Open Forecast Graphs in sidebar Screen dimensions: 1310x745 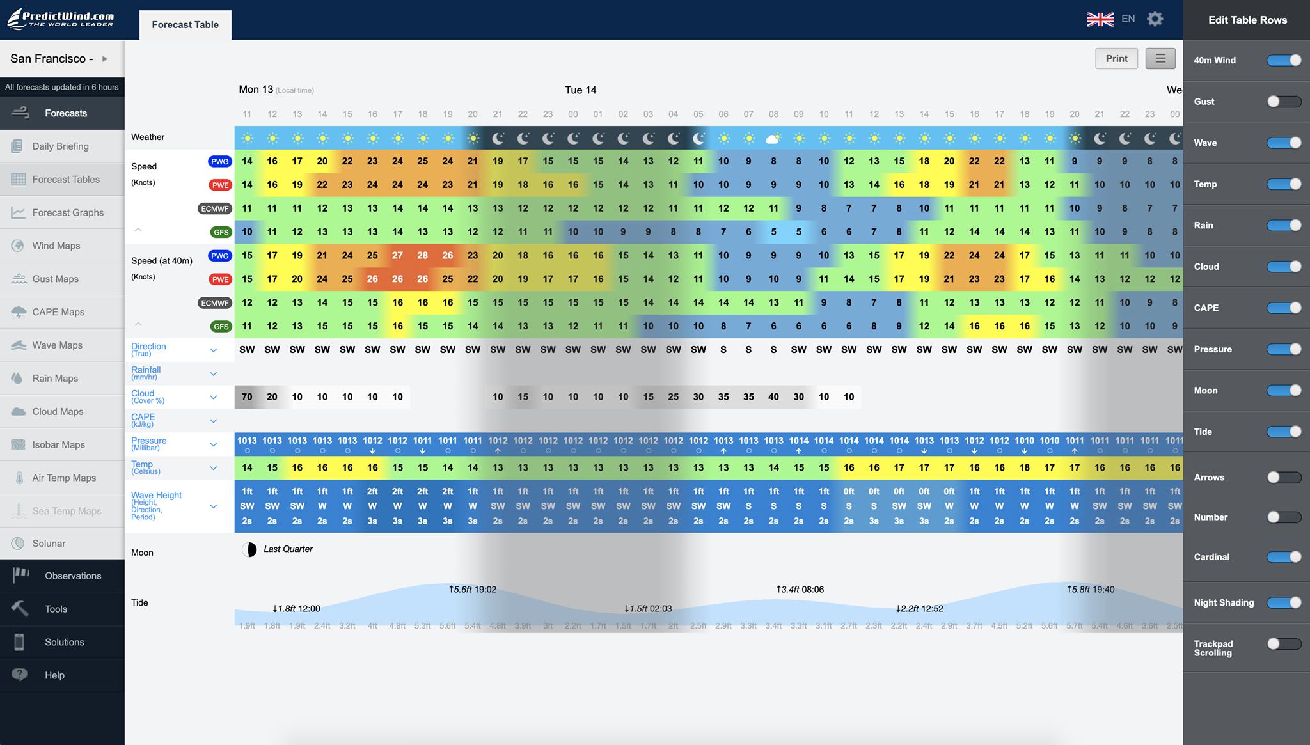click(62, 213)
